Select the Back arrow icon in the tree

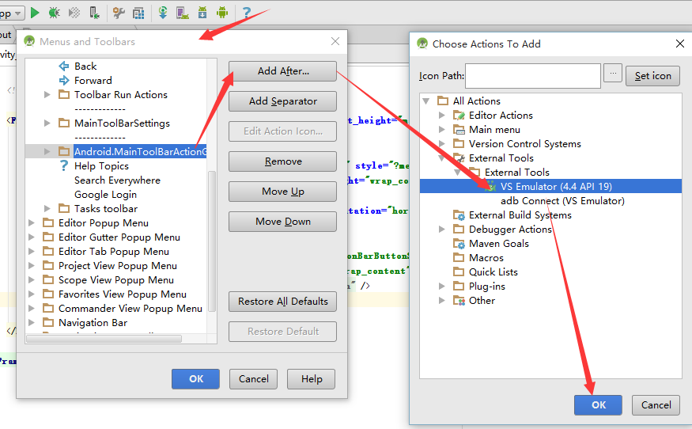(x=64, y=66)
